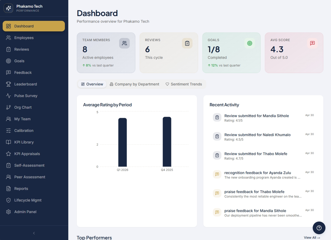
Task: Click the Employees people icon in sidebar
Action: click(x=8, y=38)
